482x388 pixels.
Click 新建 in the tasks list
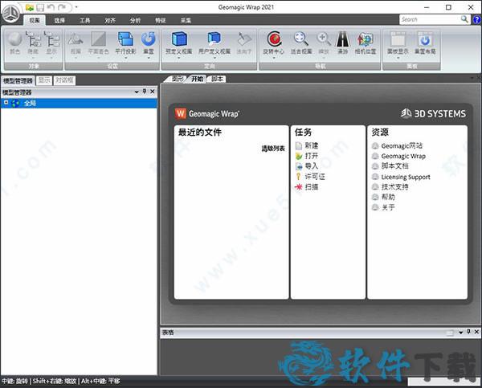(x=311, y=145)
